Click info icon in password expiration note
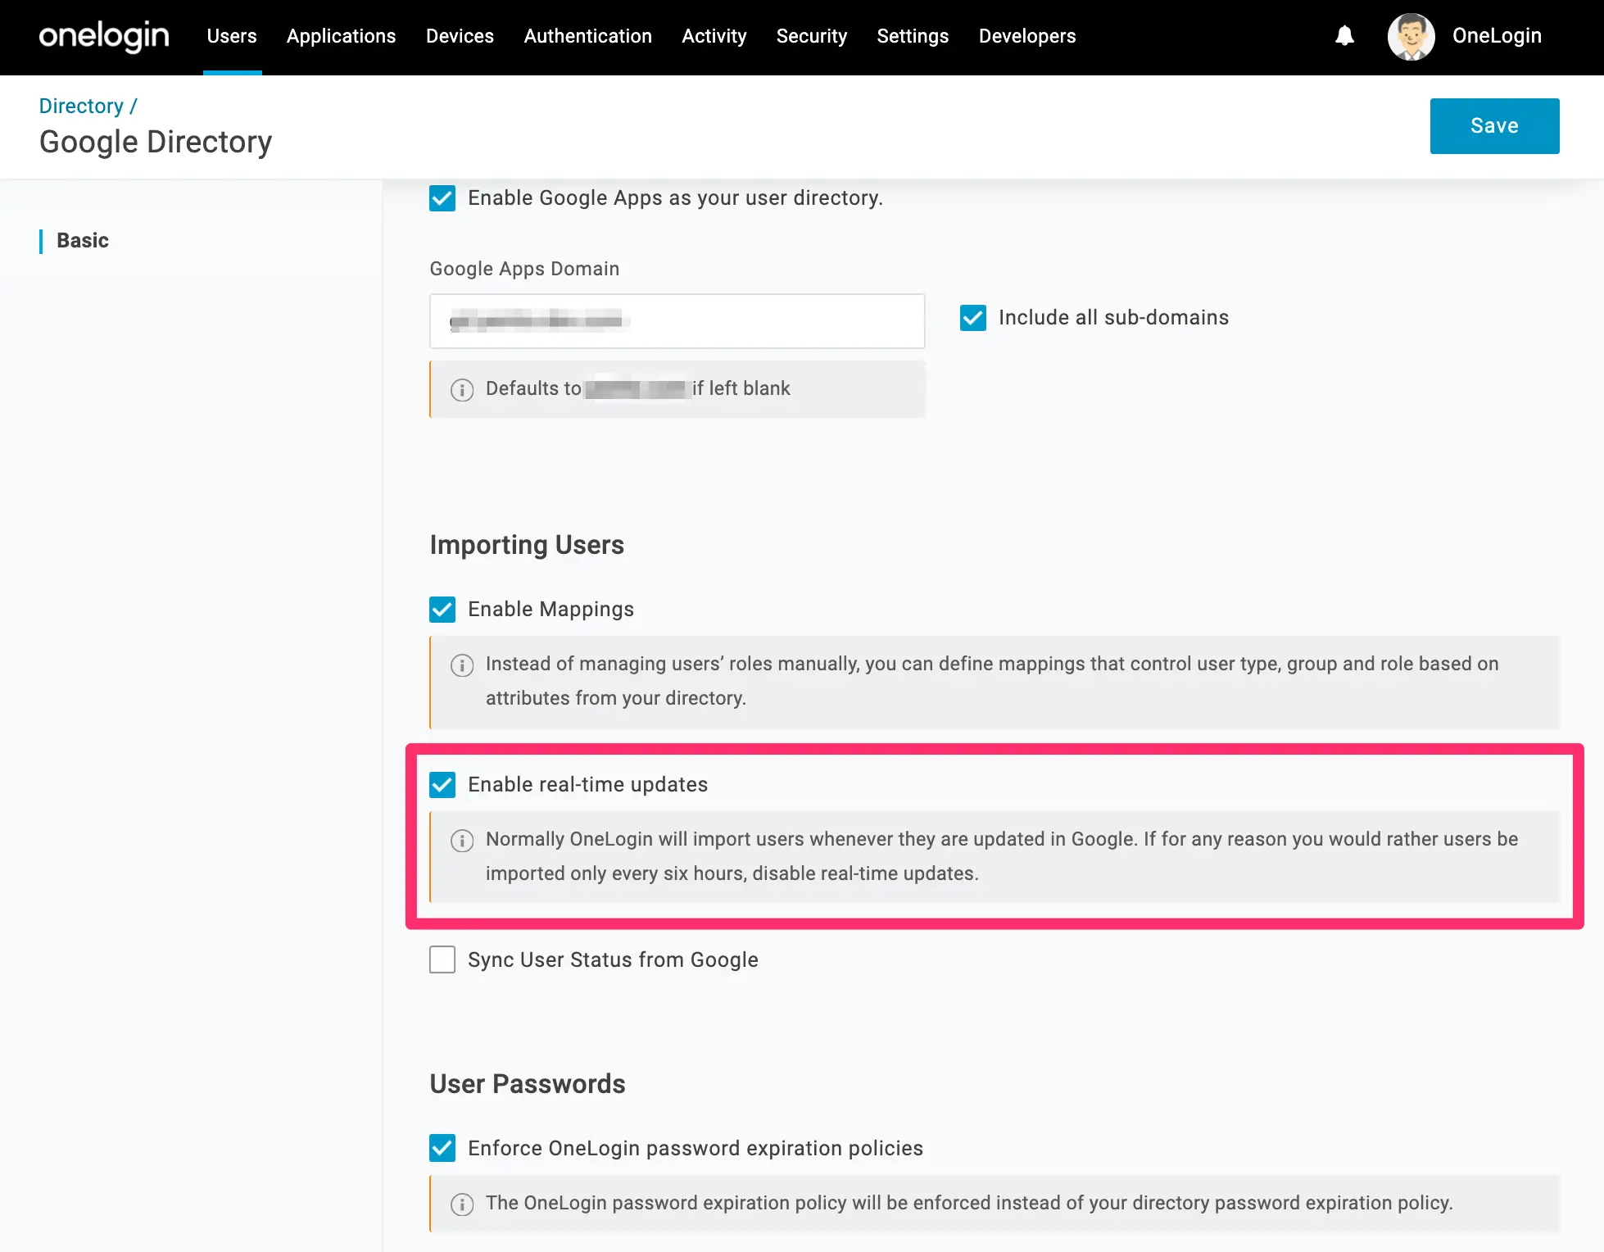The height and width of the screenshot is (1252, 1604). (462, 1204)
